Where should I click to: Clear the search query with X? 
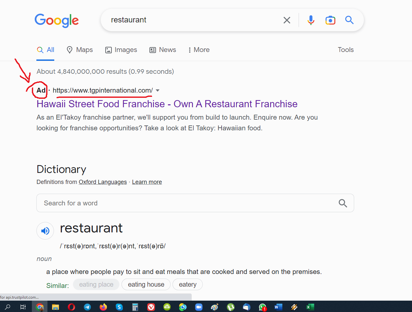pos(287,20)
